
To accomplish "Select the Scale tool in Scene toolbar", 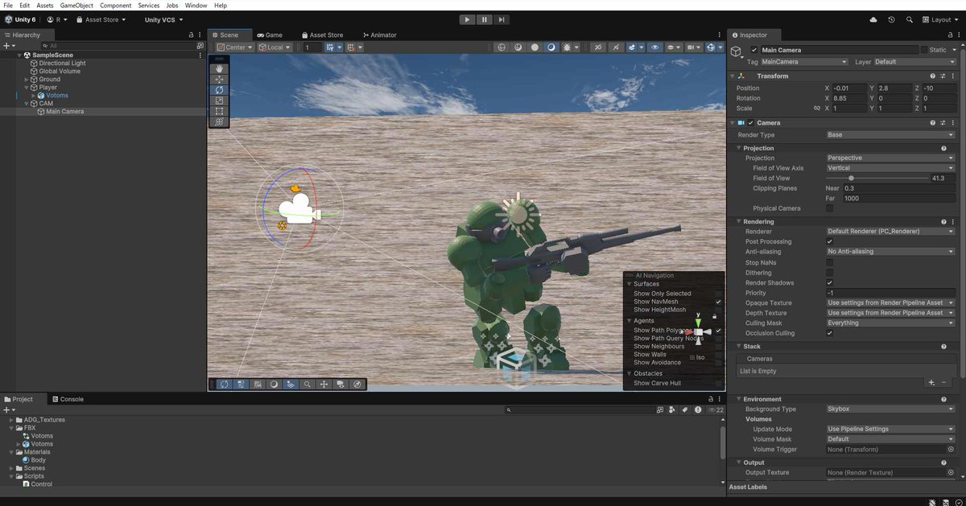I will pyautogui.click(x=220, y=101).
